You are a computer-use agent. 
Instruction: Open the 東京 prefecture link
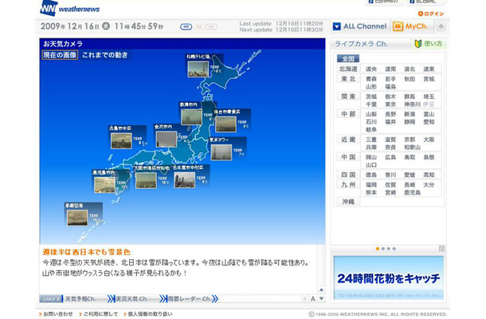390,104
